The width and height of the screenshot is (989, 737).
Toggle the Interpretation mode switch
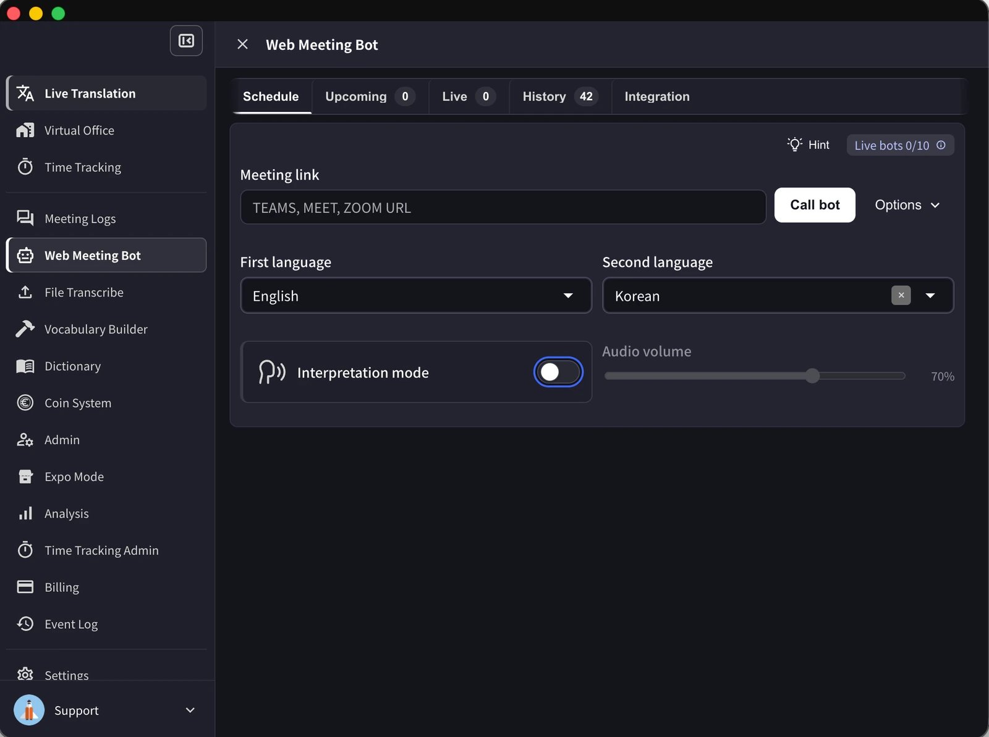click(558, 372)
